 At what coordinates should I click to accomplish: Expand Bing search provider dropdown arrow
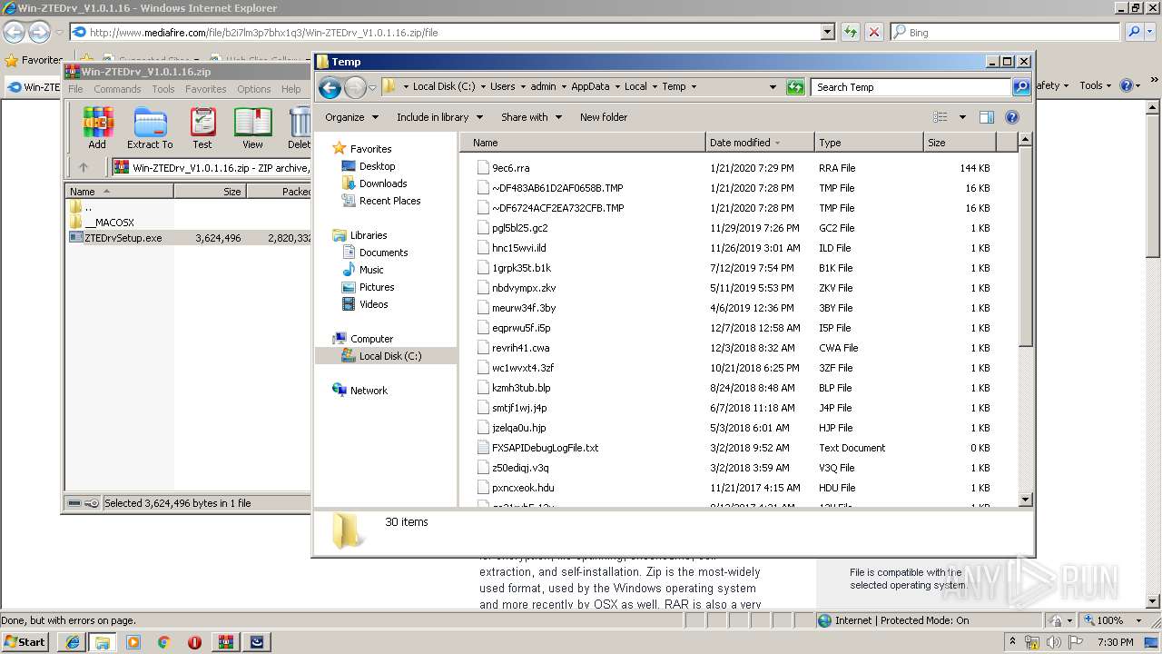[1151, 32]
